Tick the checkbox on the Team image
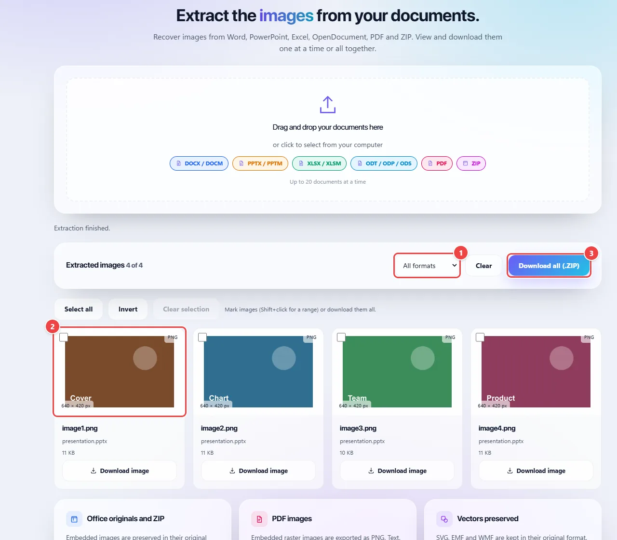The image size is (617, 540). click(x=341, y=337)
